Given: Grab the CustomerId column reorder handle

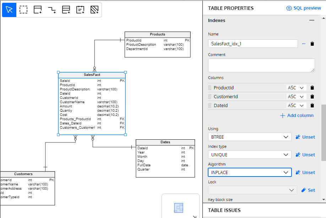Looking at the screenshot, I should (210, 96).
